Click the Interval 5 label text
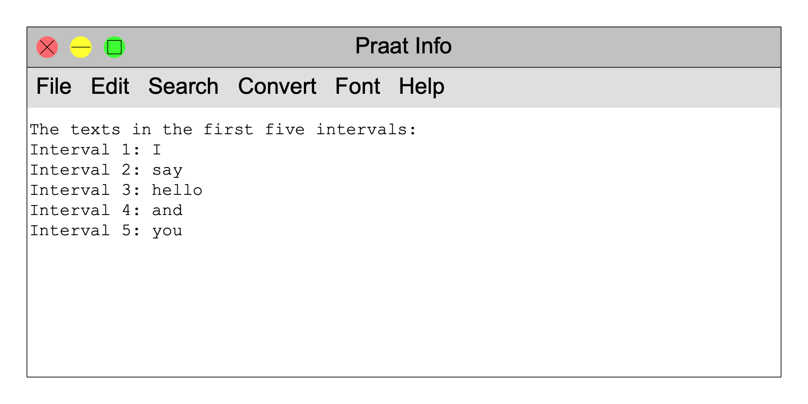Image resolution: width=808 pixels, height=404 pixels. pyautogui.click(x=85, y=231)
